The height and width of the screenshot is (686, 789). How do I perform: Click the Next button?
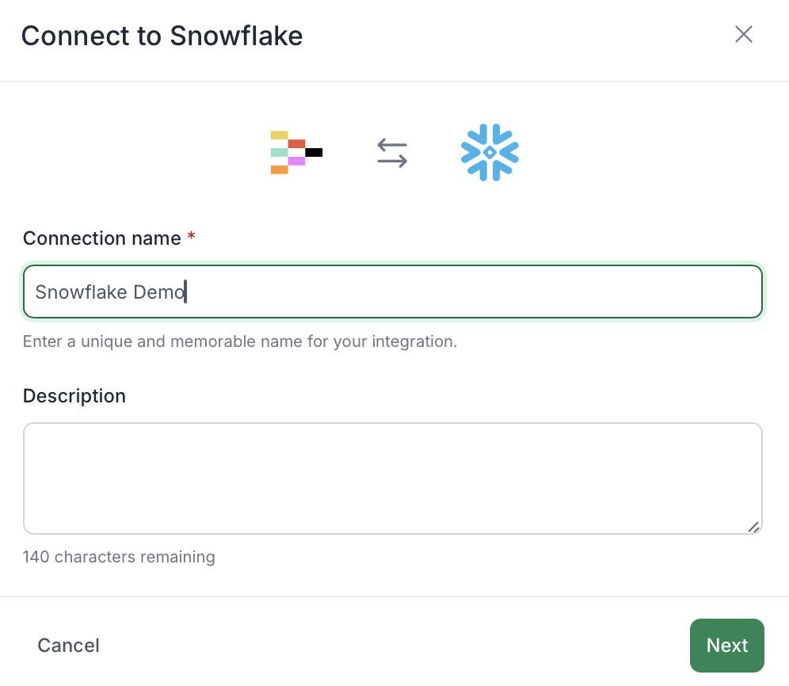pyautogui.click(x=727, y=646)
